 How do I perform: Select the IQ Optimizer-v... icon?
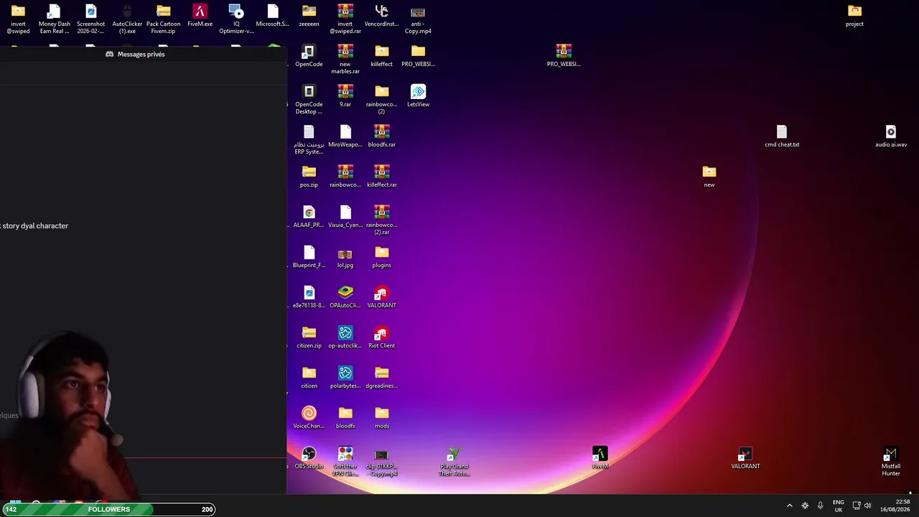236,19
